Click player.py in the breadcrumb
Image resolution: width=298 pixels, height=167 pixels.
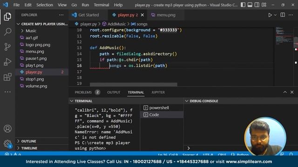pyautogui.click(x=88, y=24)
